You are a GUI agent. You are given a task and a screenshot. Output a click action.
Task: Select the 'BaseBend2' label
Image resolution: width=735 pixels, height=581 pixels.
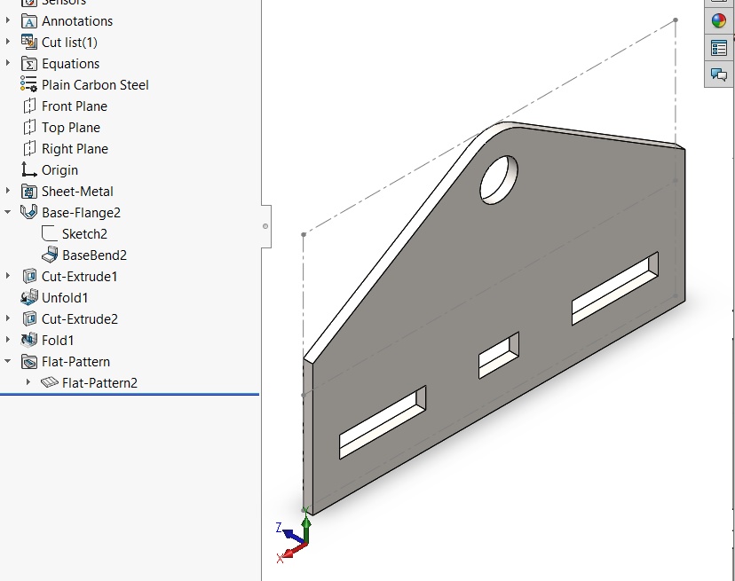[95, 255]
